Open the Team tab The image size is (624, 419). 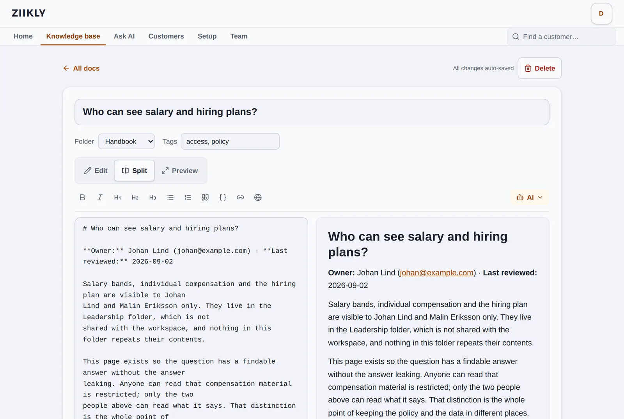pyautogui.click(x=239, y=36)
